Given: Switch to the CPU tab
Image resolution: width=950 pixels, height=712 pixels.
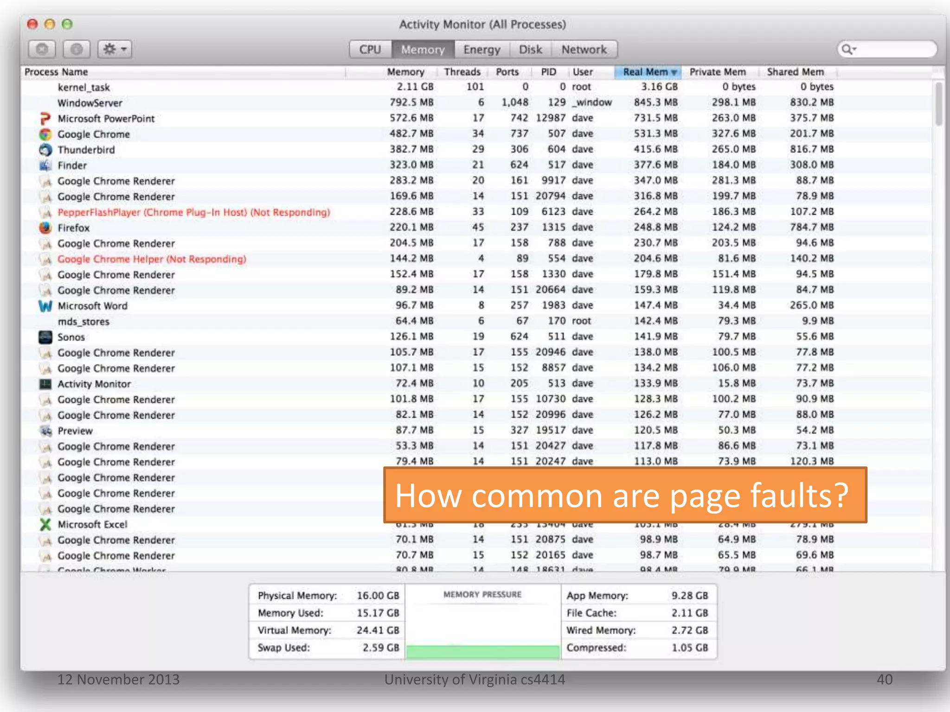Looking at the screenshot, I should click(x=370, y=50).
